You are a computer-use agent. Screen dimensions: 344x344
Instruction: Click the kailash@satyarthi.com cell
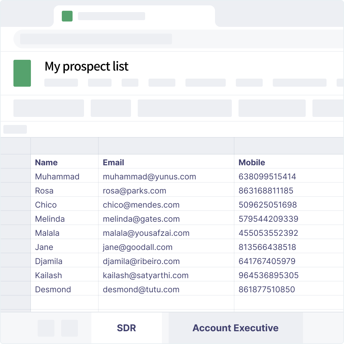click(166, 275)
